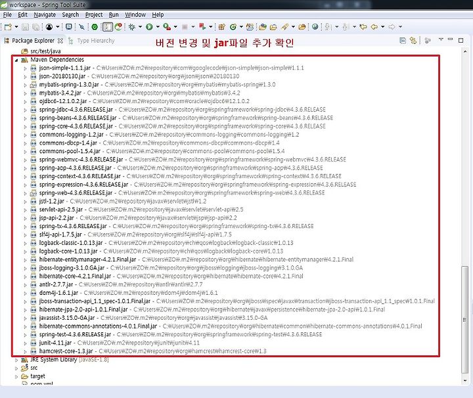The height and width of the screenshot is (398, 473).
Task: Expand the JRE System Library node
Action: click(x=16, y=360)
